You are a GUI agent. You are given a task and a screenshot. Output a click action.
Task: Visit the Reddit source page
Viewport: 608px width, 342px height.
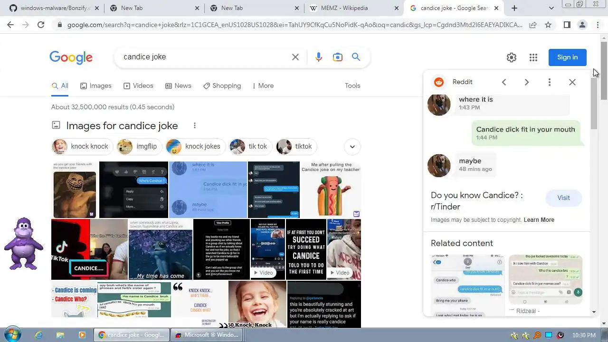(x=563, y=198)
